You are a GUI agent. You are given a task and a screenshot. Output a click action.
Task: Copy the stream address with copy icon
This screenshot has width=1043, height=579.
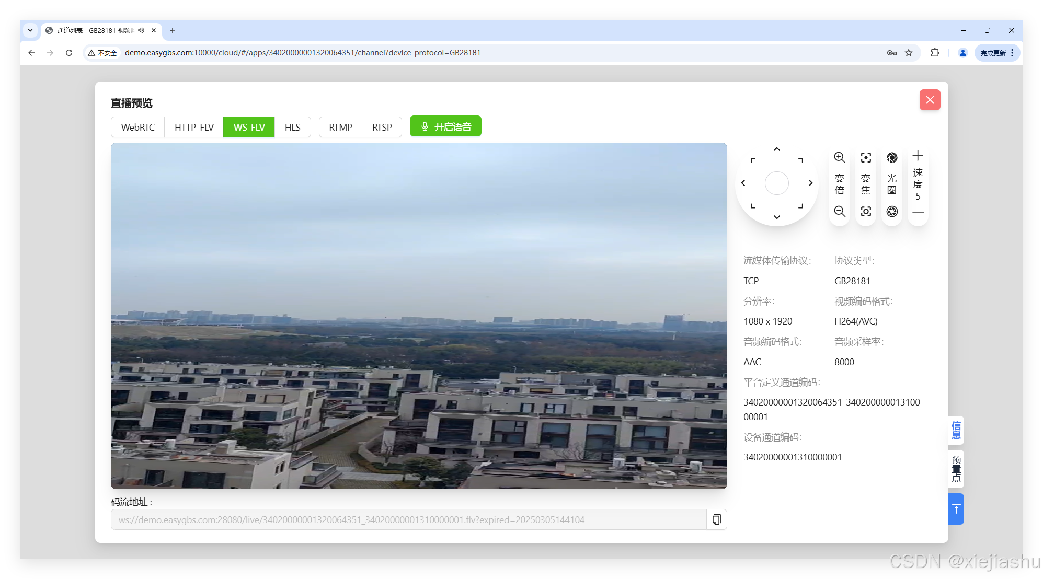(716, 519)
